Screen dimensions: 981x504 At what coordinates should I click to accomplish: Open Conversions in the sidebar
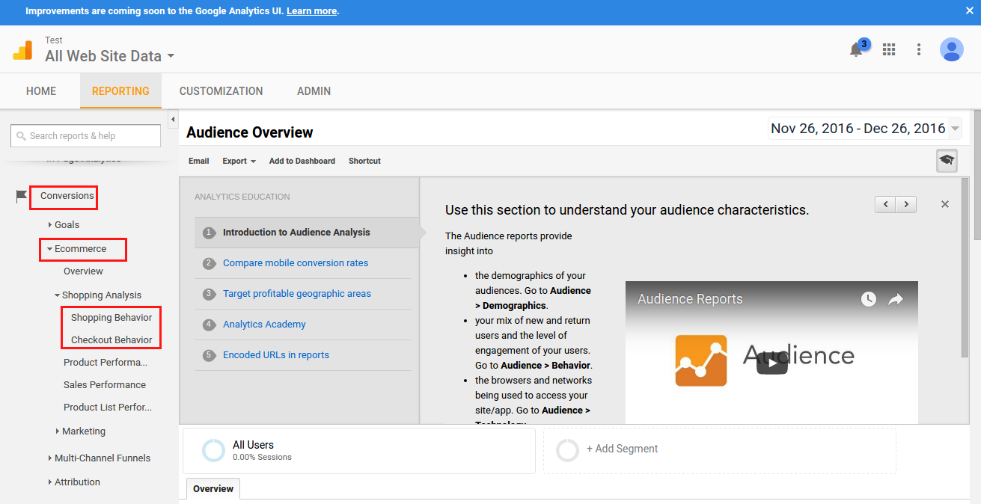click(67, 196)
